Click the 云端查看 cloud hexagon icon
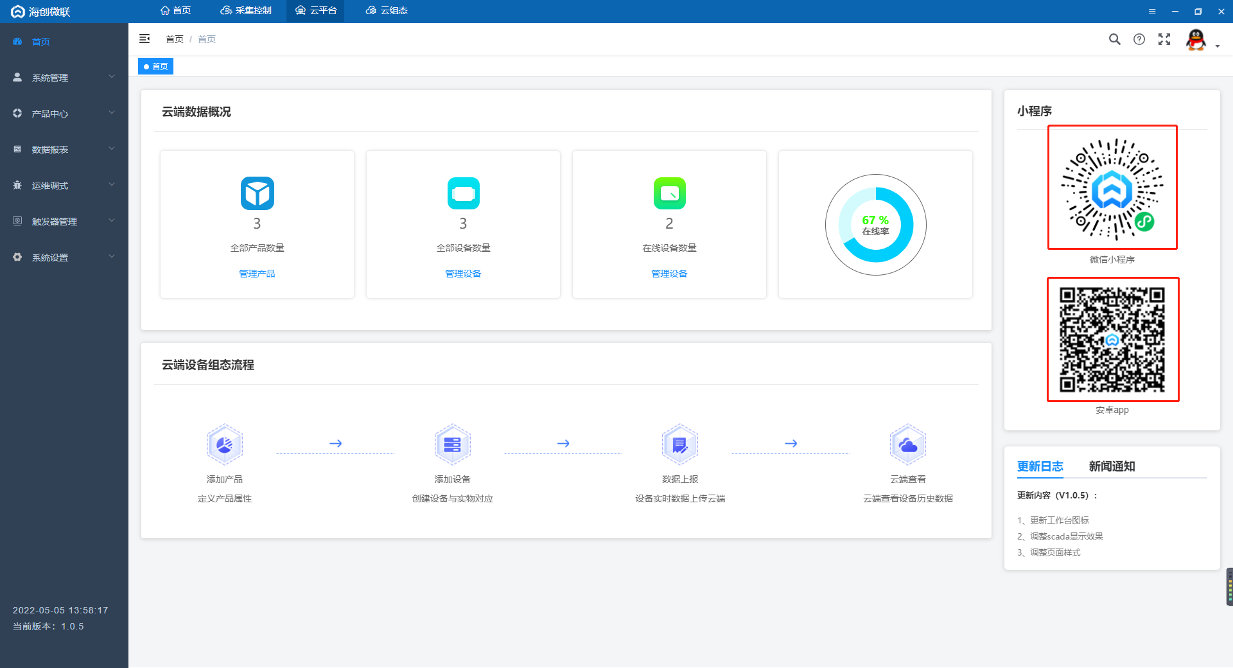Image resolution: width=1233 pixels, height=668 pixels. (908, 444)
